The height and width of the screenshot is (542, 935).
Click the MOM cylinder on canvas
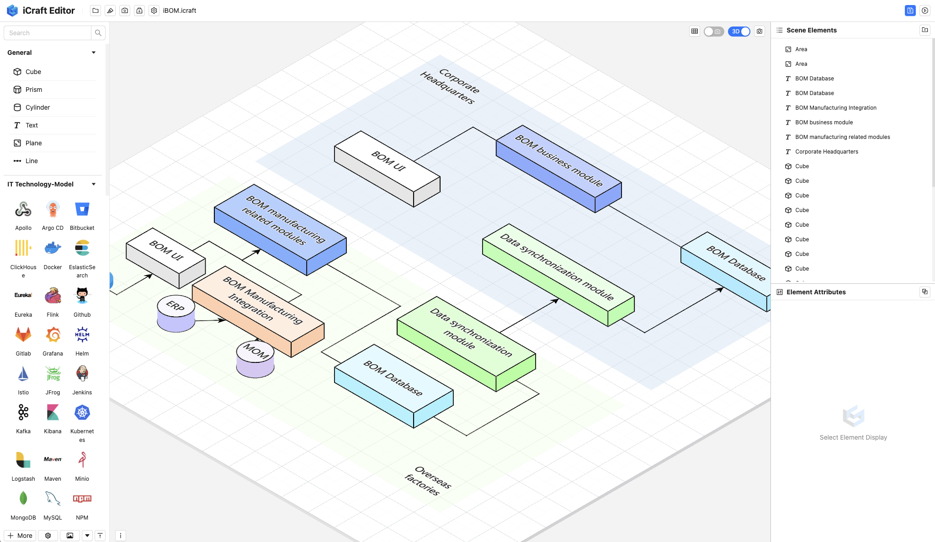(255, 359)
